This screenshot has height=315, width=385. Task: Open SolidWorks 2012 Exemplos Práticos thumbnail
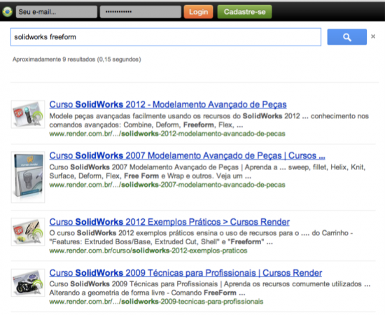point(28,232)
